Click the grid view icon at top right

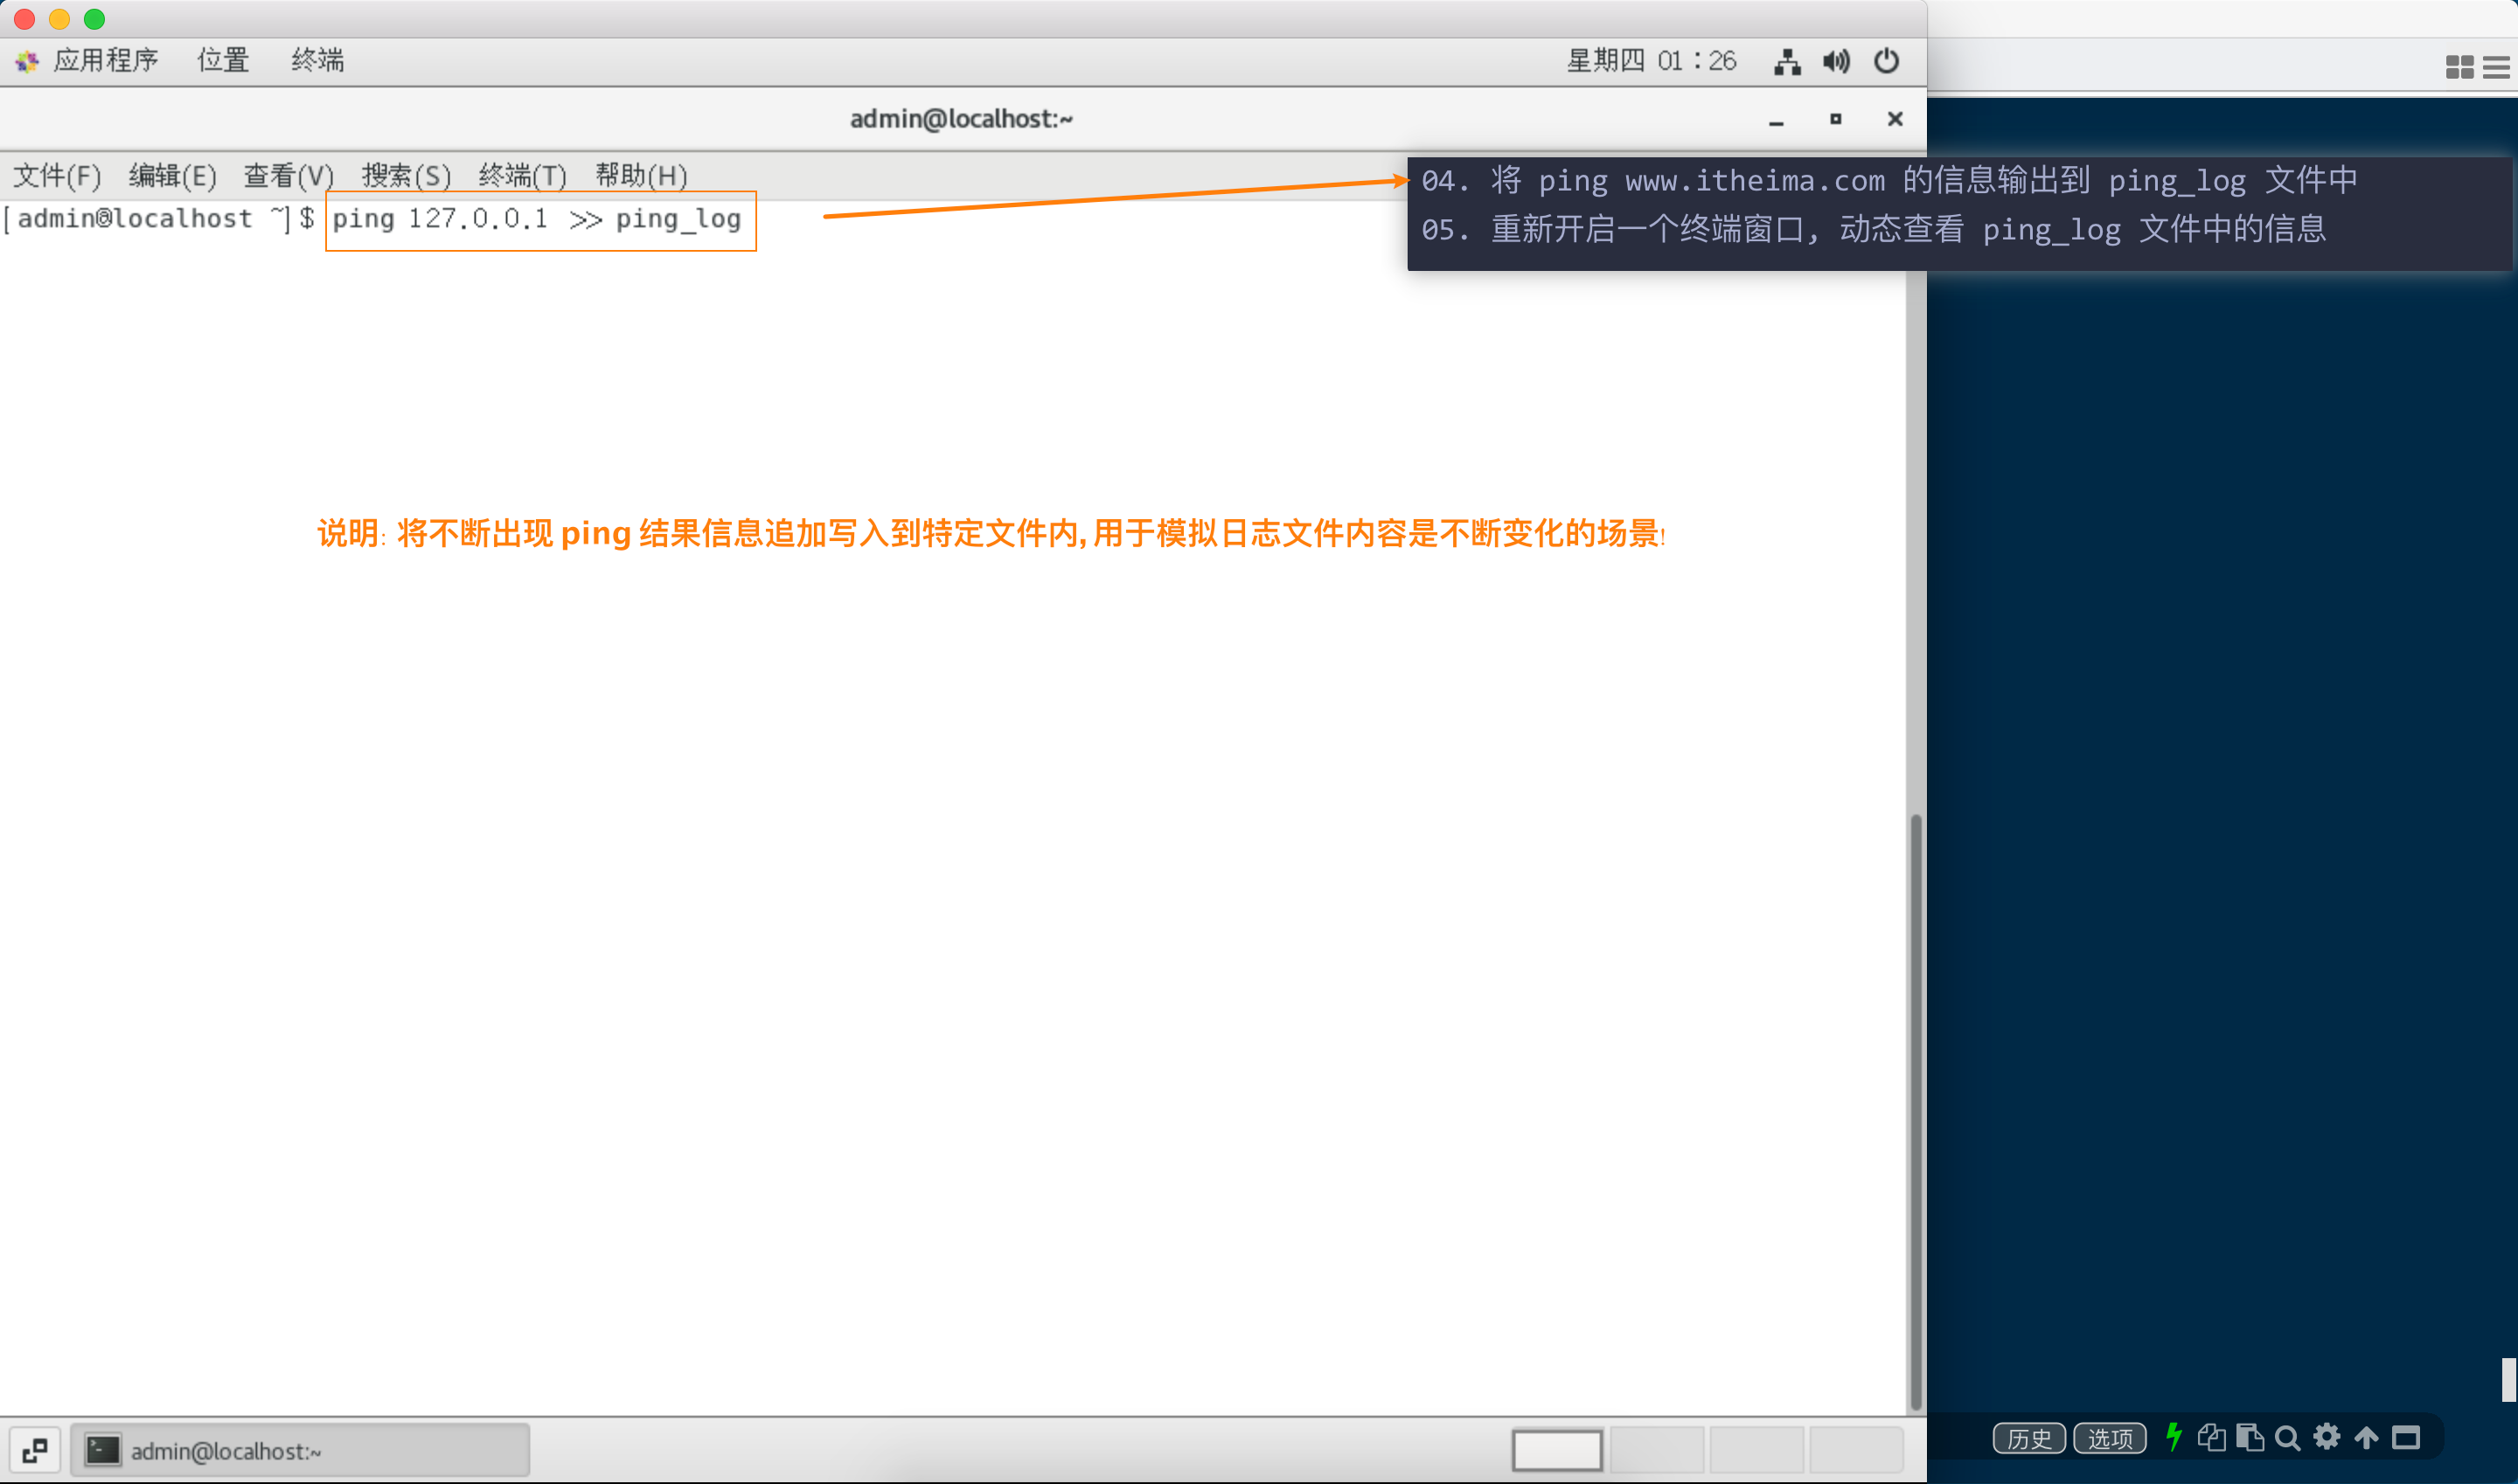coord(2459,67)
